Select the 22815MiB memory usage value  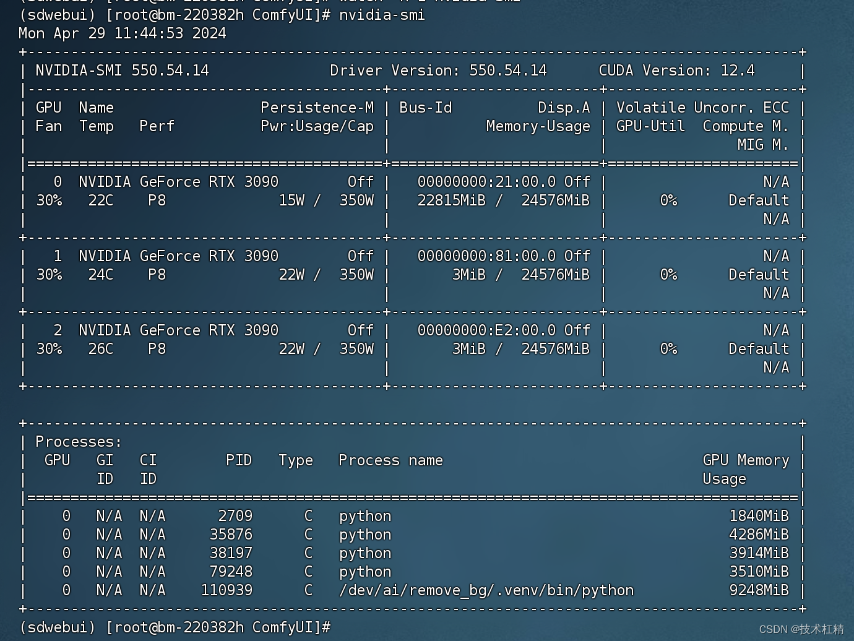451,200
